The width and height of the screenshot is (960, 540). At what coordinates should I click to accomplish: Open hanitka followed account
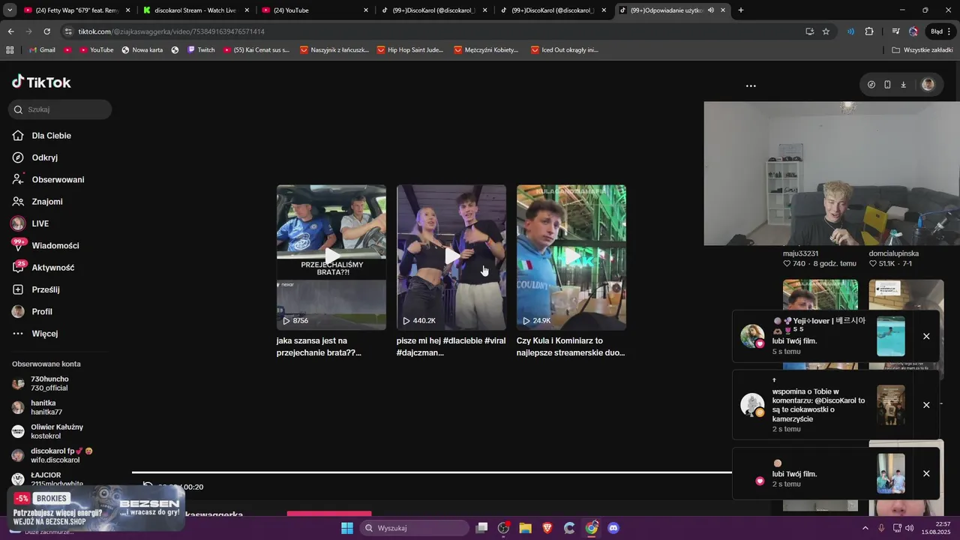46,407
